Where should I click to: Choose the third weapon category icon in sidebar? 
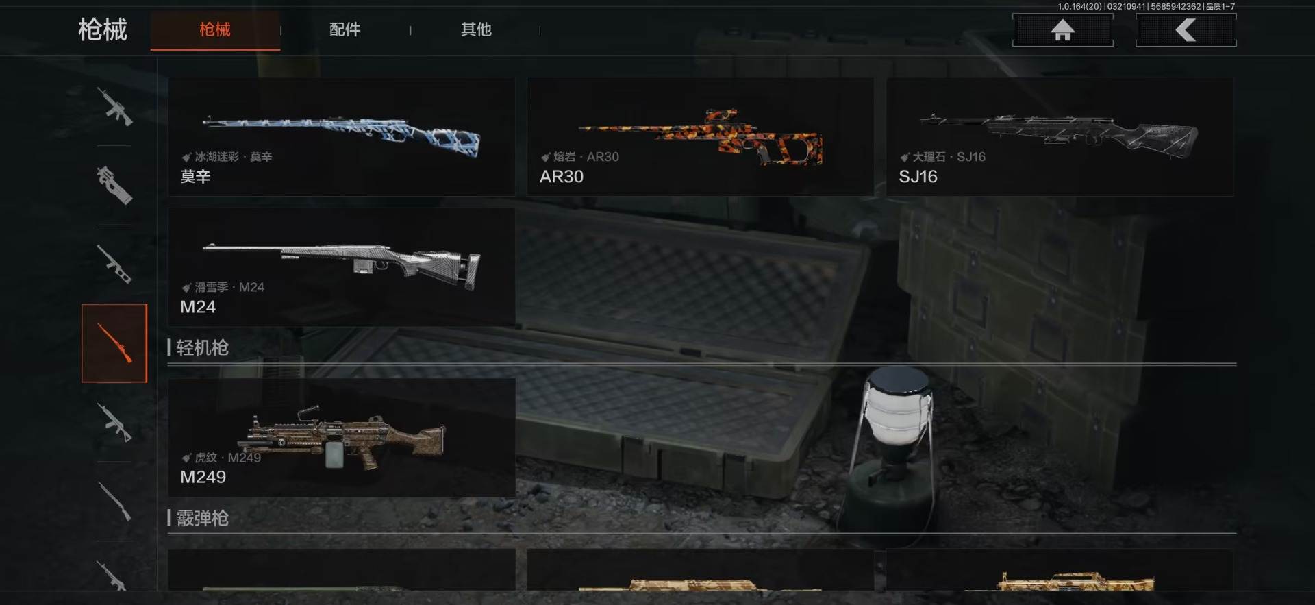pos(114,264)
